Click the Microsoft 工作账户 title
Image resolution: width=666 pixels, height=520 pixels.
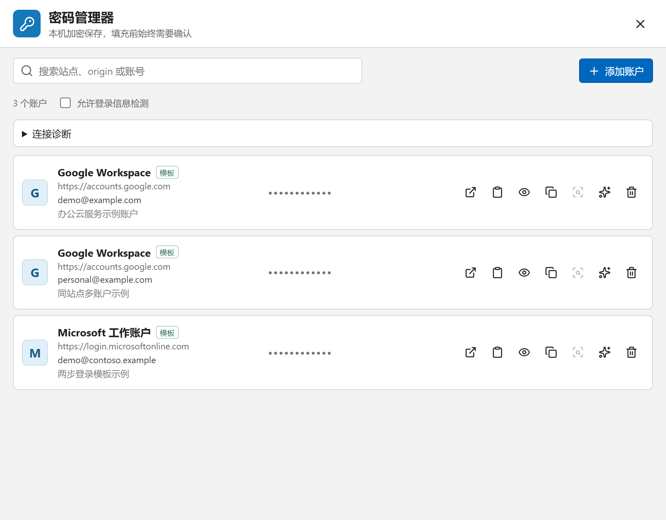[x=104, y=333]
